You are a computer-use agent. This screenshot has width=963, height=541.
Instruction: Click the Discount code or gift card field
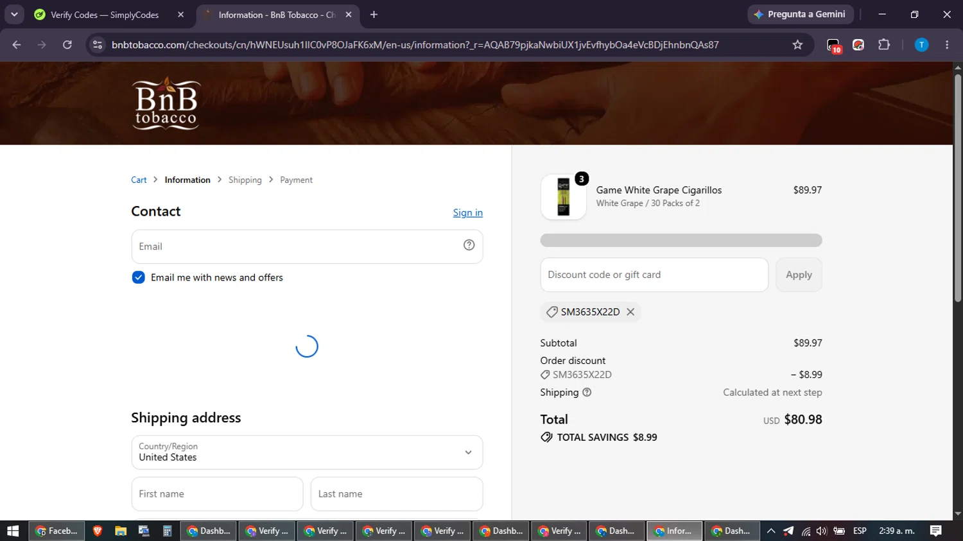[654, 275]
